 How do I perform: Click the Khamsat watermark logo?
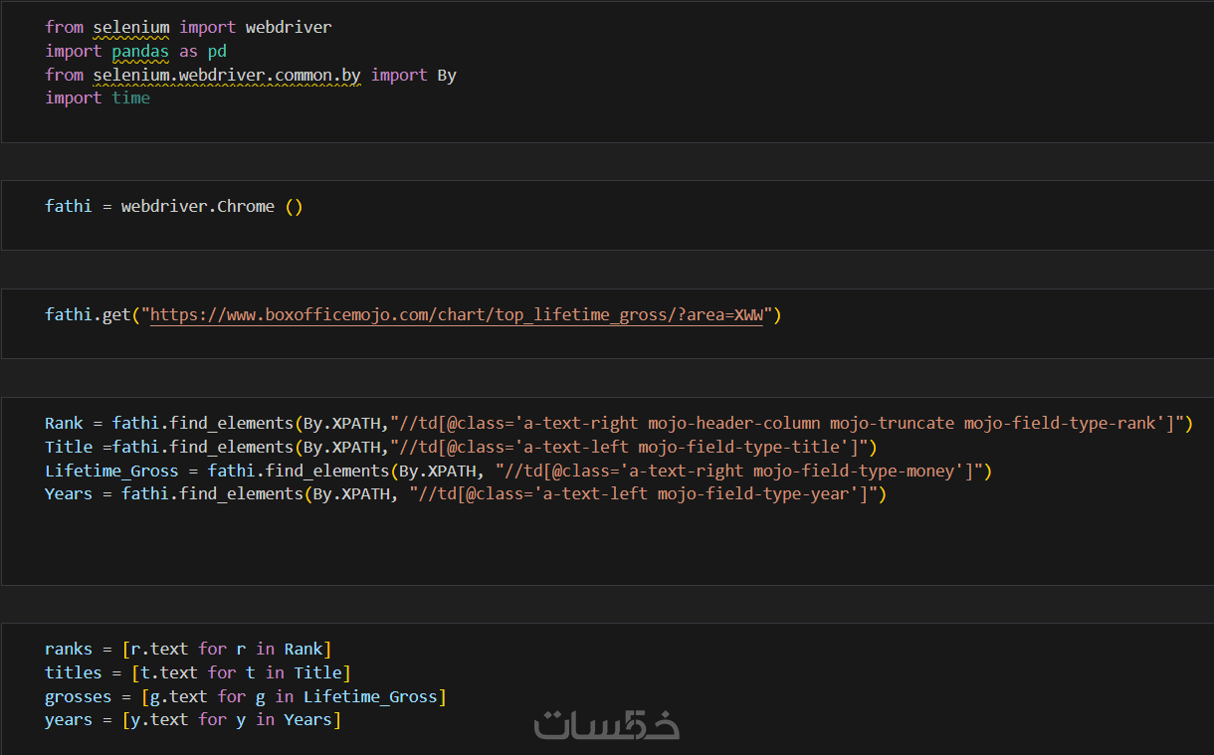pyautogui.click(x=607, y=723)
